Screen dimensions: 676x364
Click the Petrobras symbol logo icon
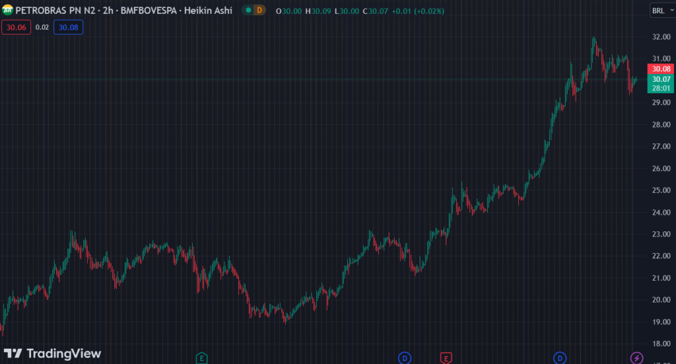pos(7,11)
